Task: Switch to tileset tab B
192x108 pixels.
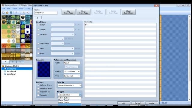Action: (13, 62)
